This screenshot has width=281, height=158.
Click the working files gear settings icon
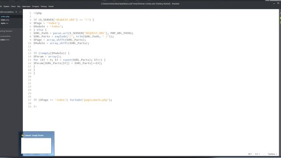pyautogui.click(x=16, y=12)
